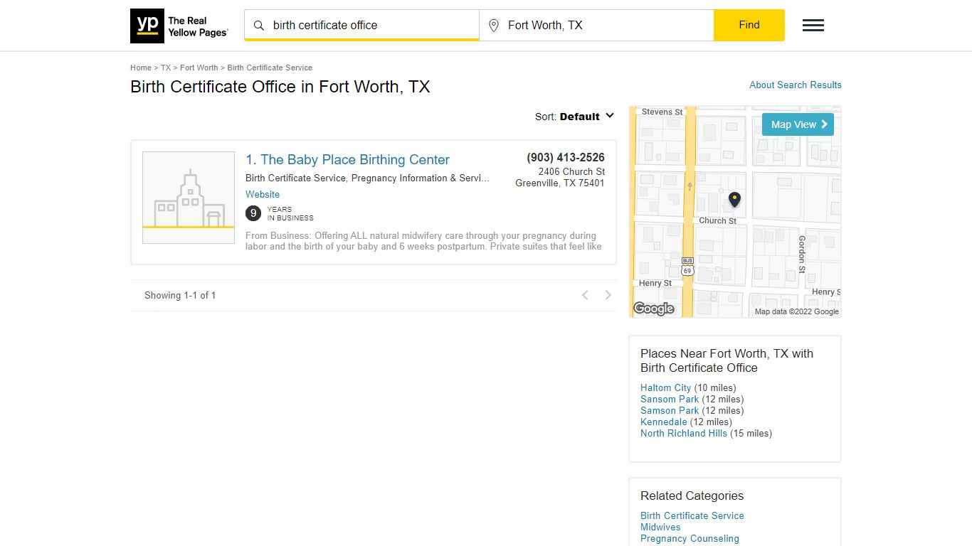Viewport: 972px width, 546px height.
Task: Go to Fort Worth breadcrumb
Action: click(x=199, y=68)
